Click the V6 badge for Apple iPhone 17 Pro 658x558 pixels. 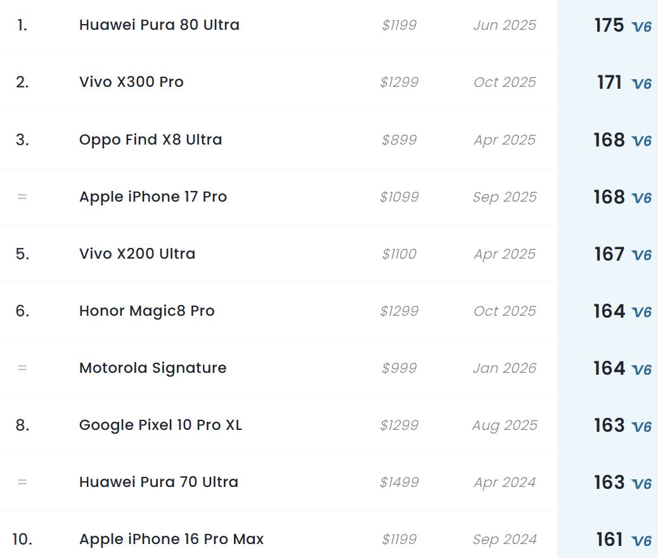pos(642,198)
